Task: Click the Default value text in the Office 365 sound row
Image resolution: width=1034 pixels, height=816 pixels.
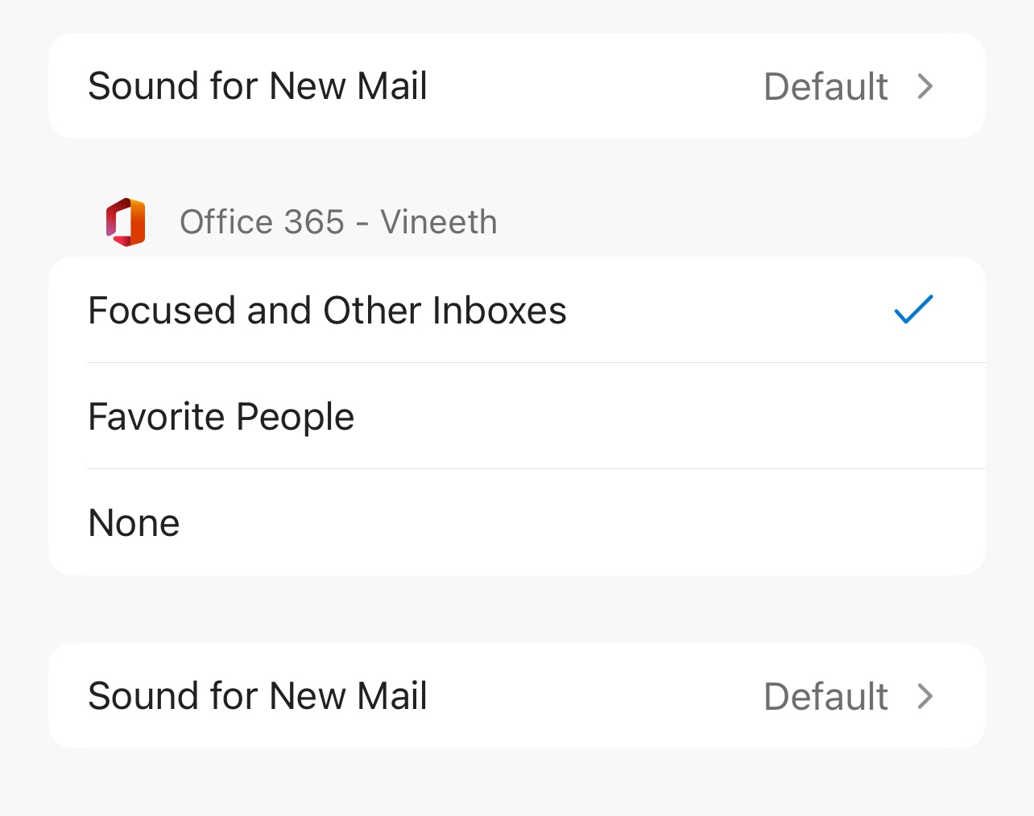Action: click(825, 697)
